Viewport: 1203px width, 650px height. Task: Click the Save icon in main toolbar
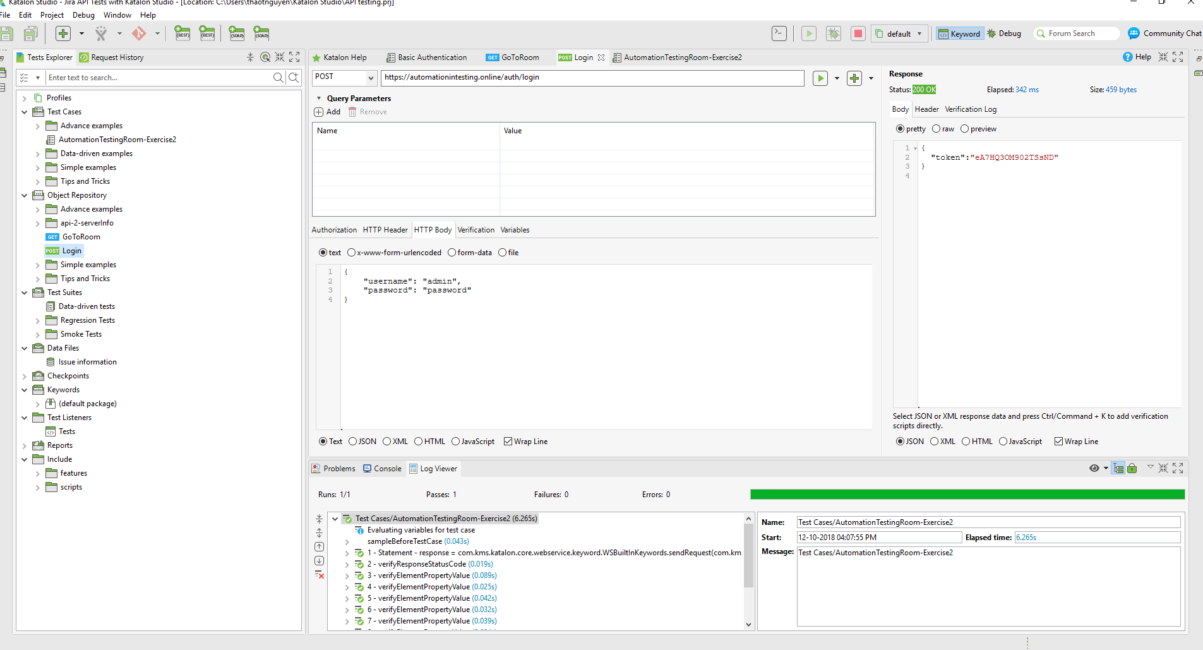point(7,33)
